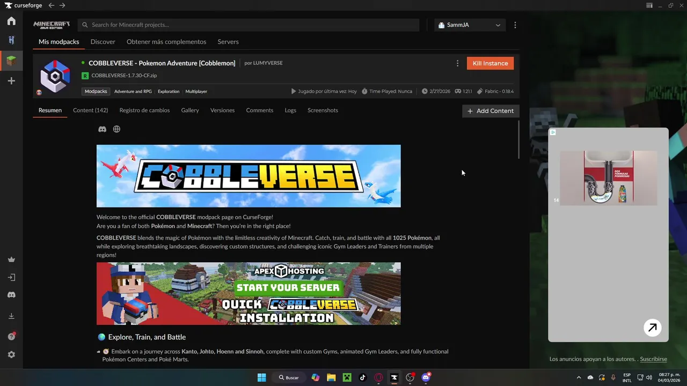This screenshot has height=386, width=687.
Task: Click the CurseForge taskbar icon
Action: pyautogui.click(x=394, y=377)
